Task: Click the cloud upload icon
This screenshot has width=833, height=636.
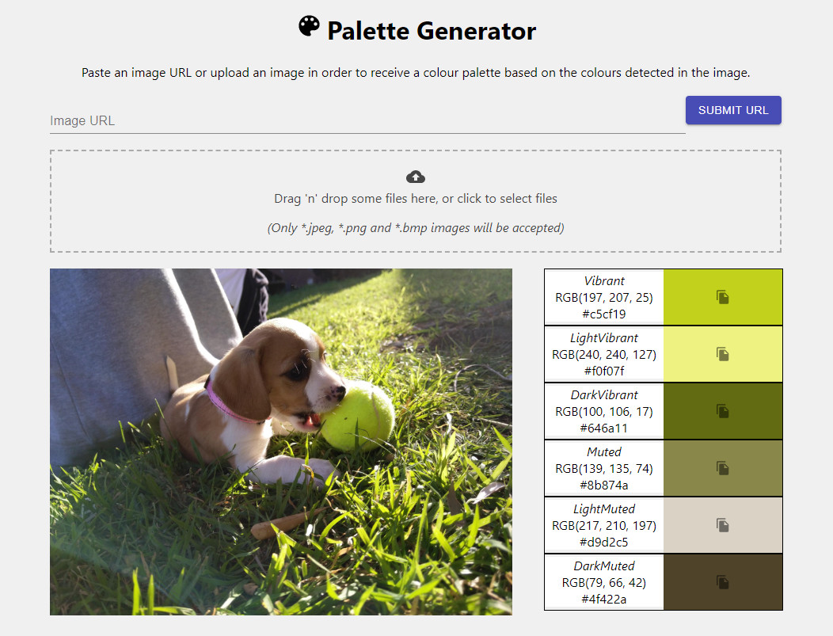Action: 416,177
